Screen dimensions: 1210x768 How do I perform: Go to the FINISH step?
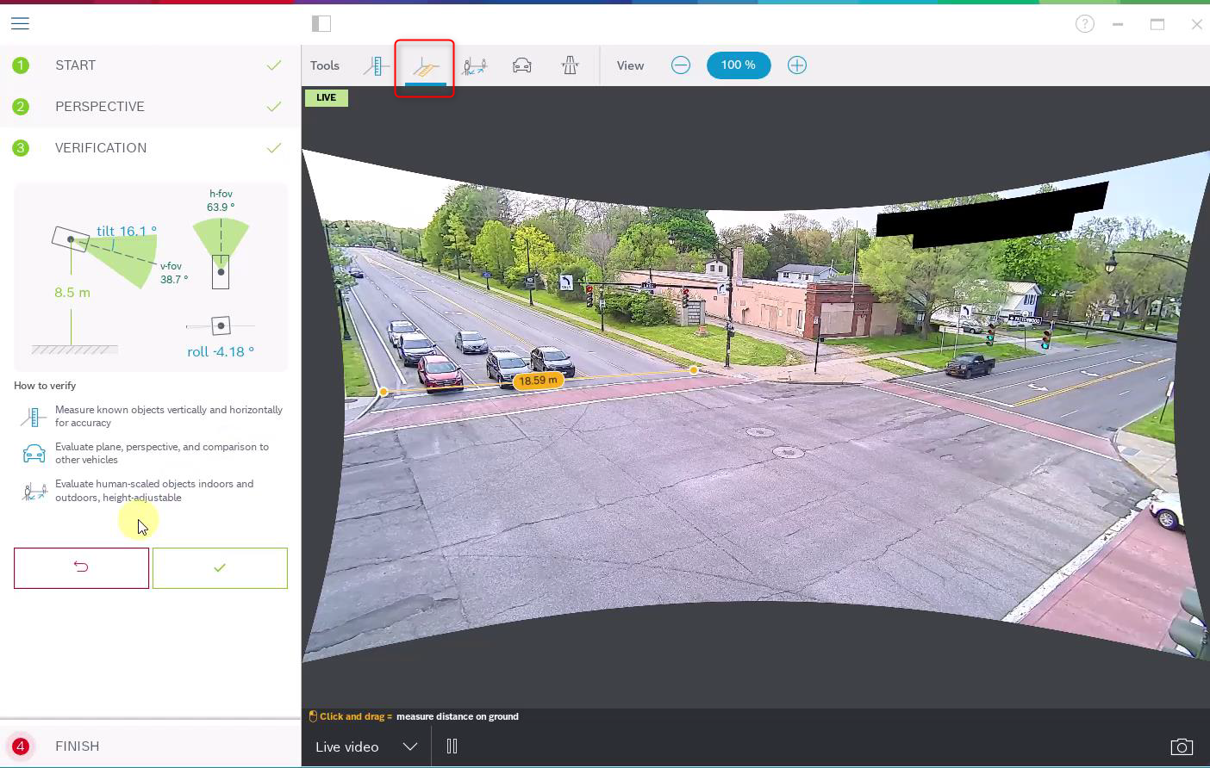point(78,746)
